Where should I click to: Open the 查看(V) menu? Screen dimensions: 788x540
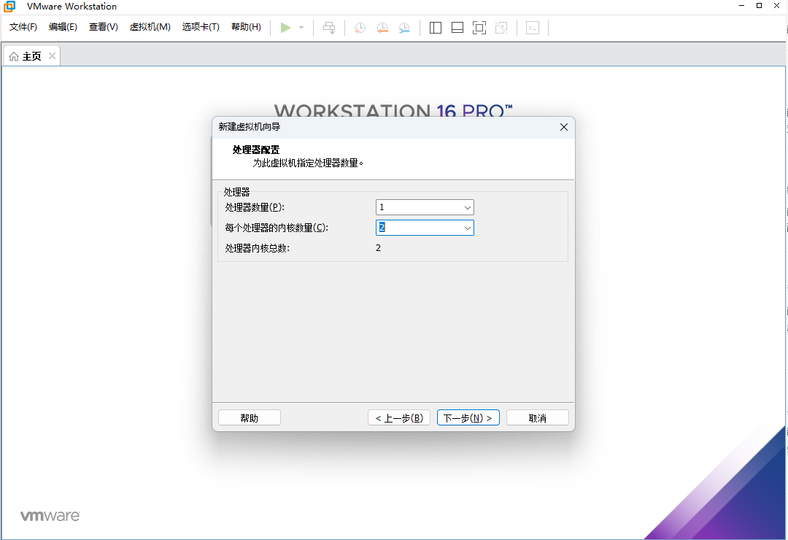104,27
